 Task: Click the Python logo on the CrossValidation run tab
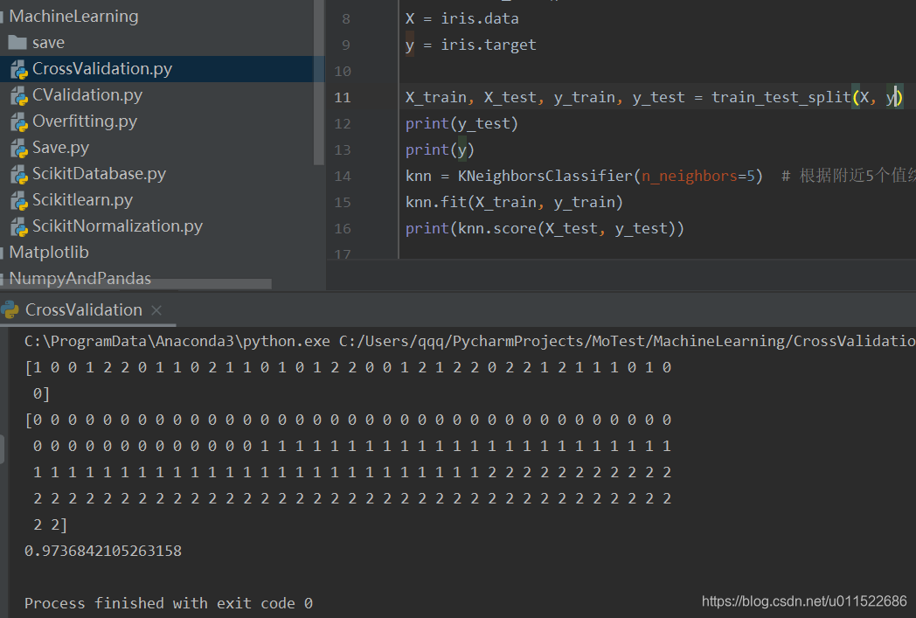10,309
